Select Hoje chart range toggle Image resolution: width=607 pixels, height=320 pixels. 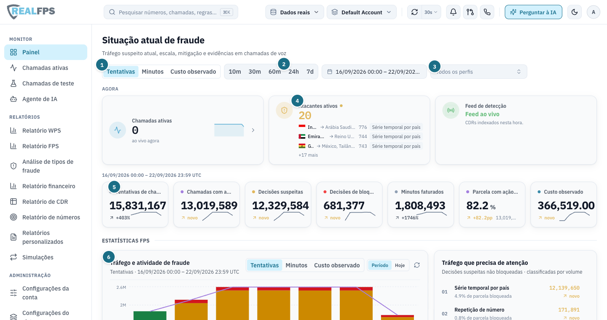[400, 265]
